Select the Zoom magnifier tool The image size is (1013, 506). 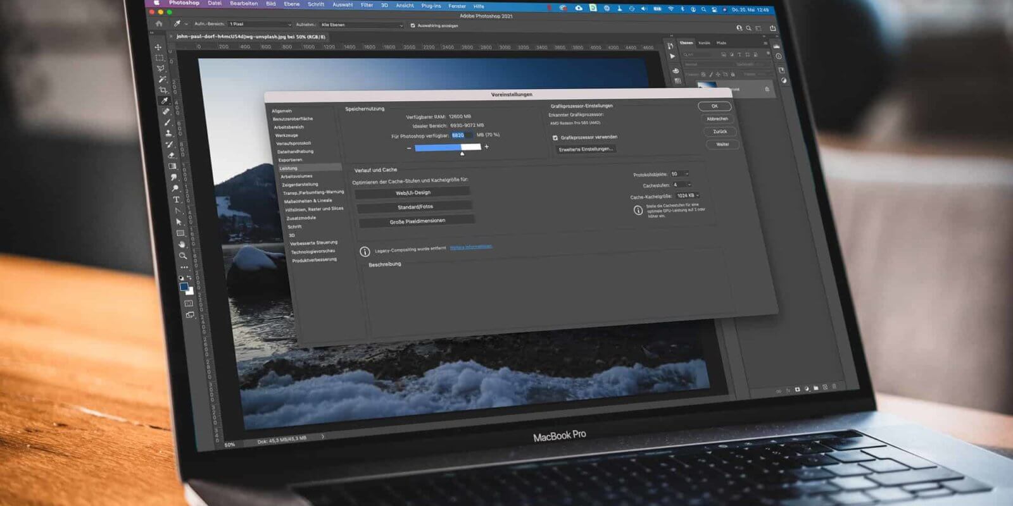183,256
